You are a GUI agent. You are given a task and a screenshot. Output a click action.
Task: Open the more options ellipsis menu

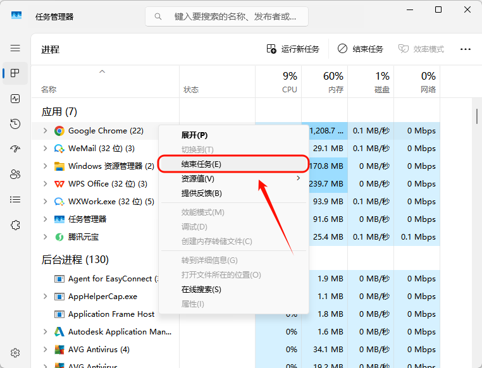click(466, 49)
